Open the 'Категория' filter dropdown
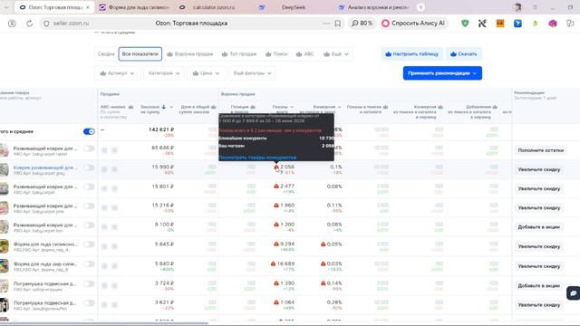 [x=164, y=73]
